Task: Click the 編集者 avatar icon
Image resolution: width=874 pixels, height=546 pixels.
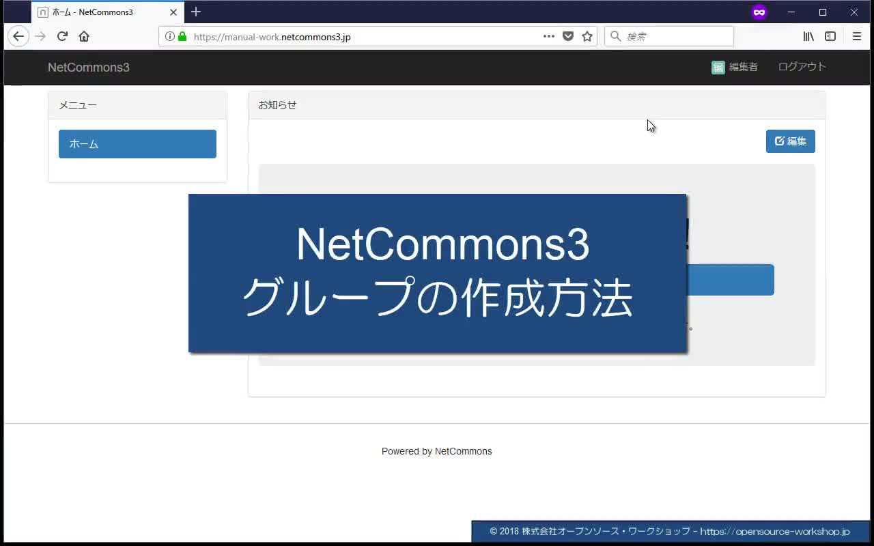Action: coord(718,67)
